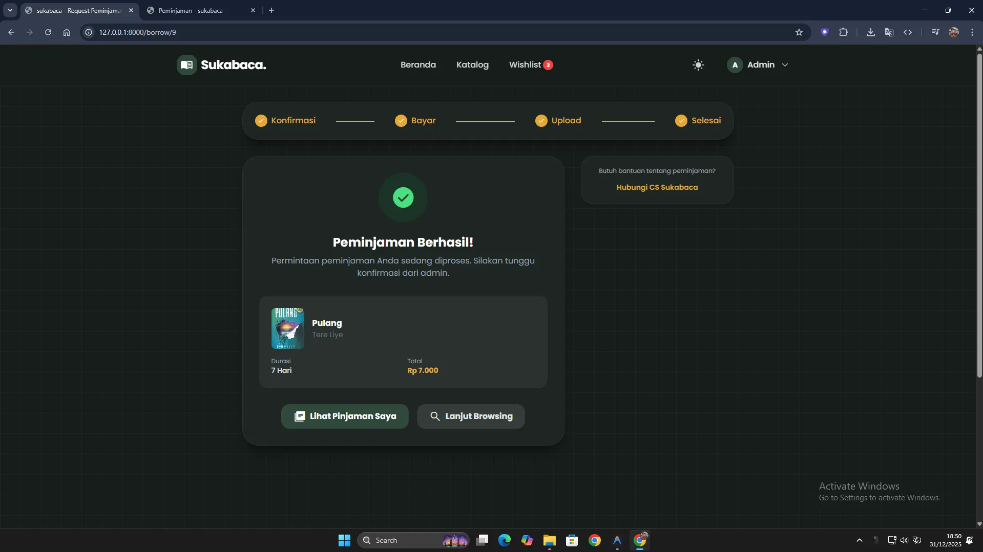Open the browser Extensions puzzle icon

[843, 32]
